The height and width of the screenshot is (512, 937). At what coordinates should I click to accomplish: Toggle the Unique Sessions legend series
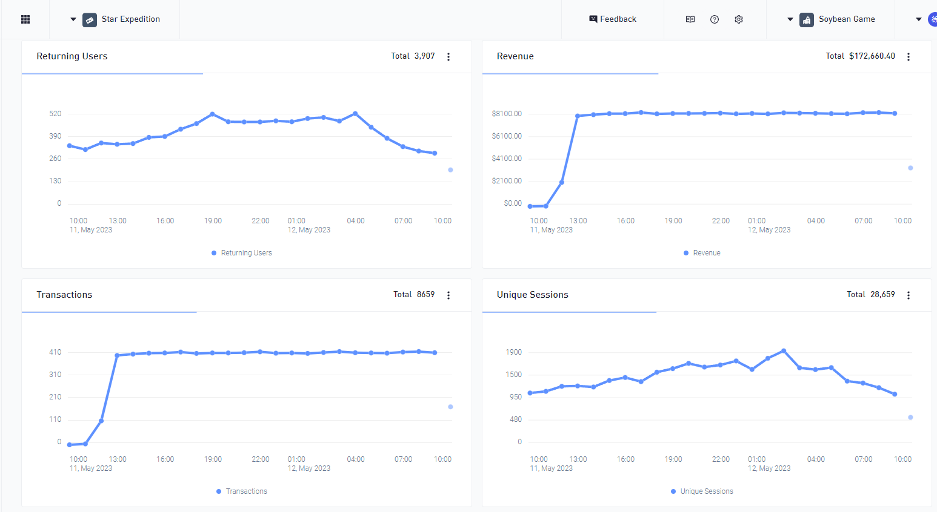pyautogui.click(x=702, y=491)
